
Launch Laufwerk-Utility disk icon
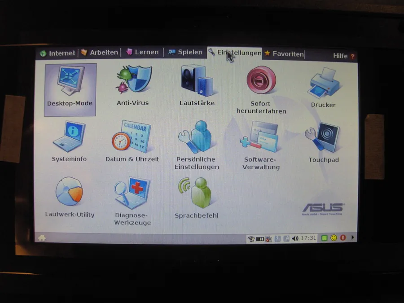coord(70,191)
